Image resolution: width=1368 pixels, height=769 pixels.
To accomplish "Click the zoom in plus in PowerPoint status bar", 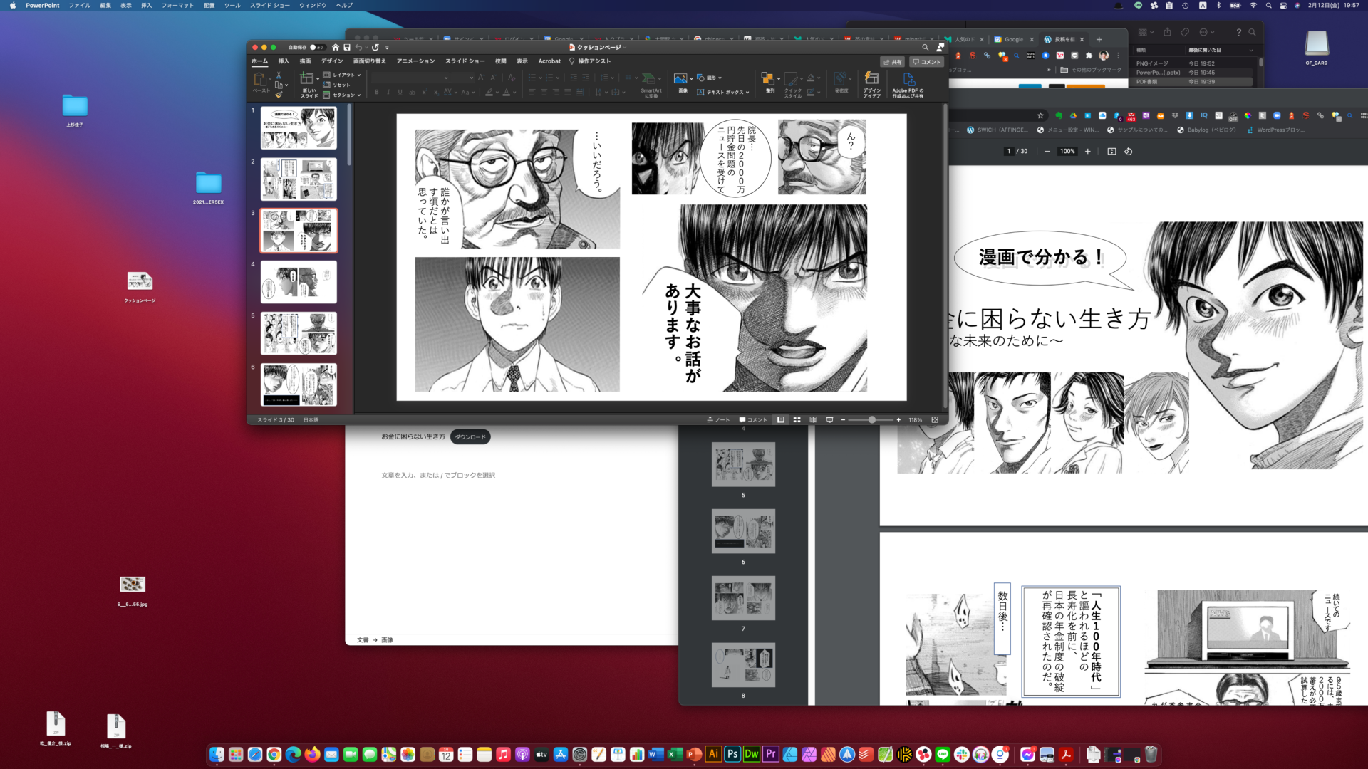I will point(898,420).
